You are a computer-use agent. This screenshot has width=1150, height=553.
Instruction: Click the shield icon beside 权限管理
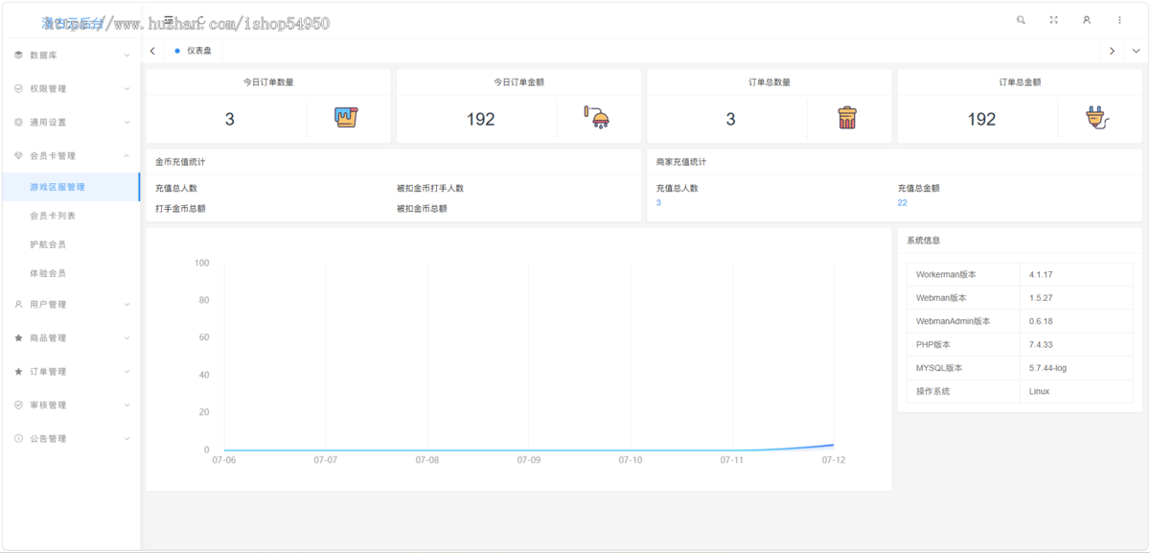tap(18, 89)
